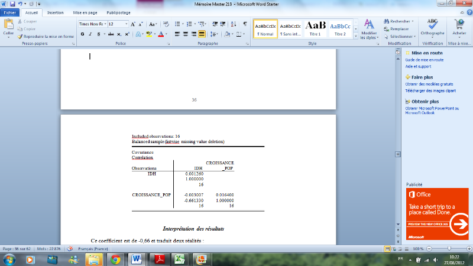Toggle justified text alignment

202,34
